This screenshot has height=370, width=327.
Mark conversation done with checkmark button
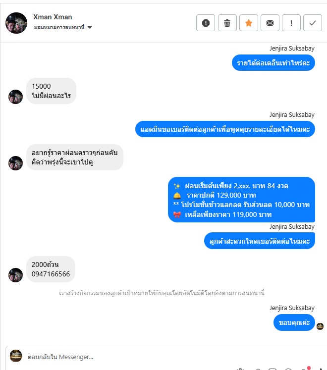[x=312, y=23]
